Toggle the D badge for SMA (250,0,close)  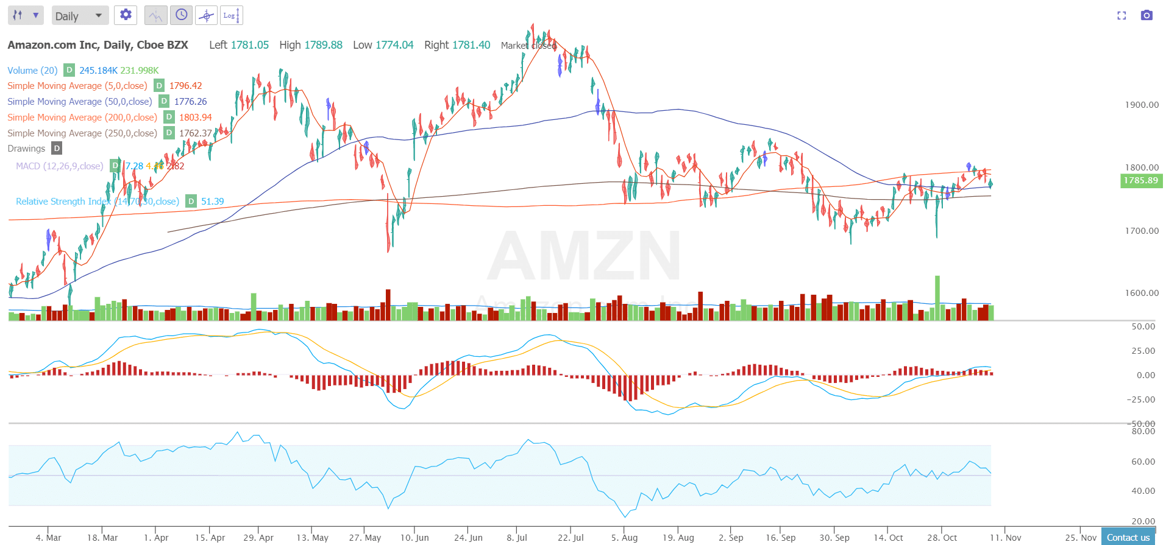tap(169, 133)
